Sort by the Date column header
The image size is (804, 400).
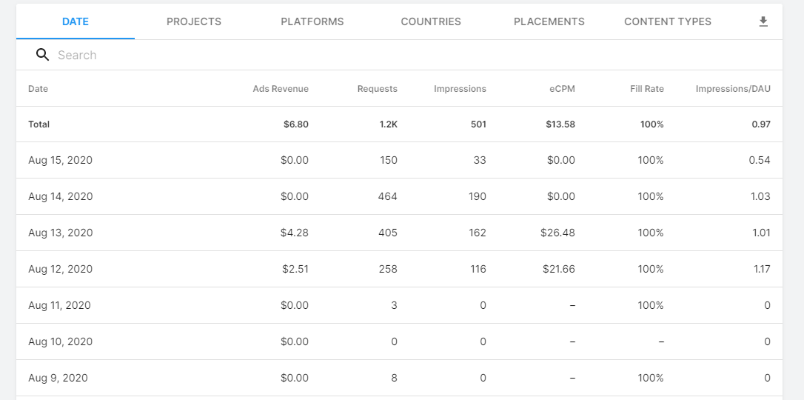click(x=38, y=89)
